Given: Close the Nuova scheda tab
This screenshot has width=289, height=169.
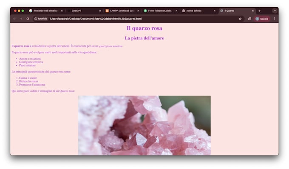Looking at the screenshot, I should click(x=215, y=11).
